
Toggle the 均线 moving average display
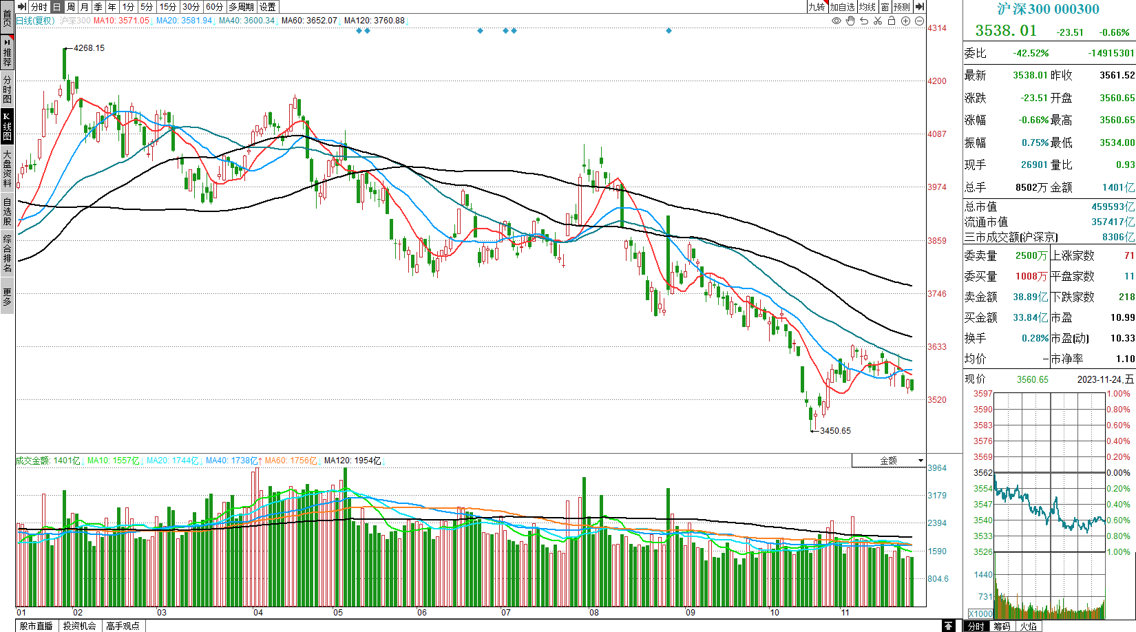867,7
